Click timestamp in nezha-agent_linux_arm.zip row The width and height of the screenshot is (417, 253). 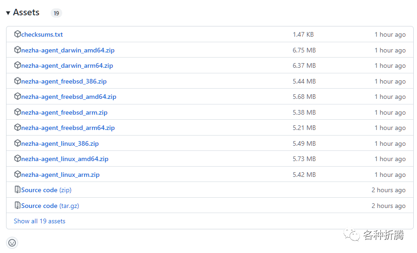click(390, 175)
